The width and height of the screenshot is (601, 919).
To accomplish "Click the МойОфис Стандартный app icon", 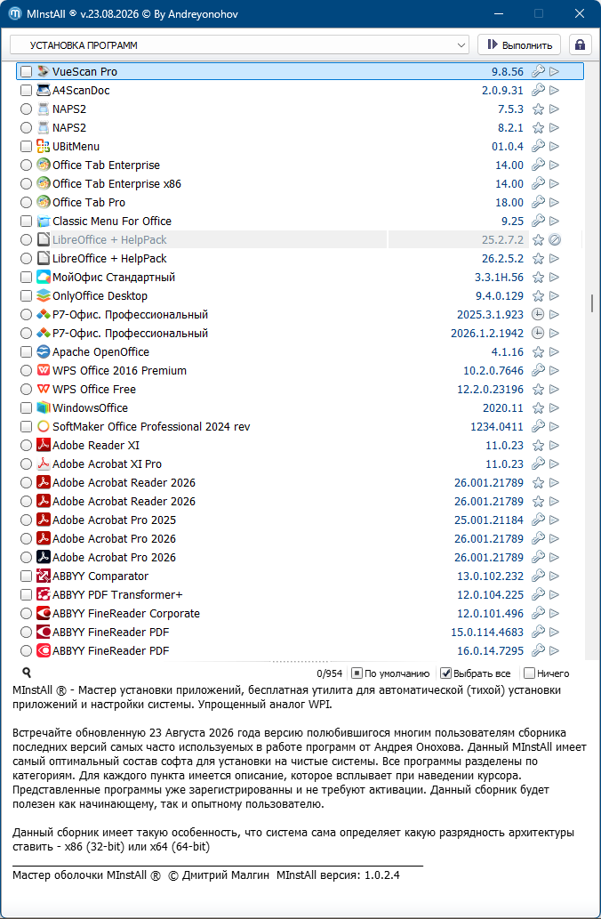I will (44, 278).
